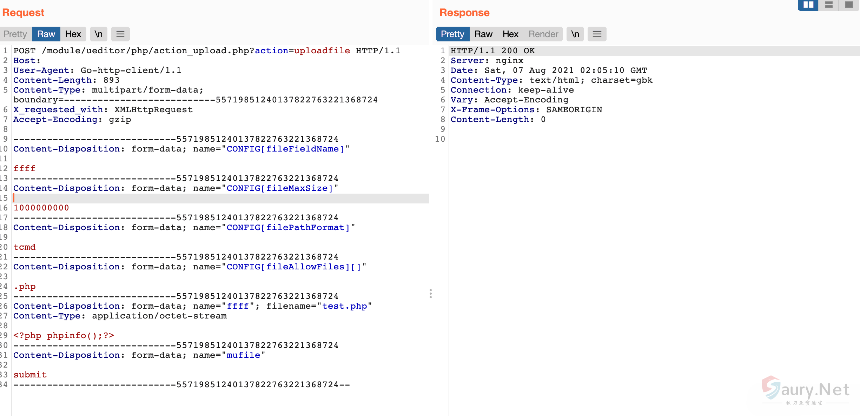The width and height of the screenshot is (860, 416).
Task: Open Hex view of the Response
Action: point(510,34)
